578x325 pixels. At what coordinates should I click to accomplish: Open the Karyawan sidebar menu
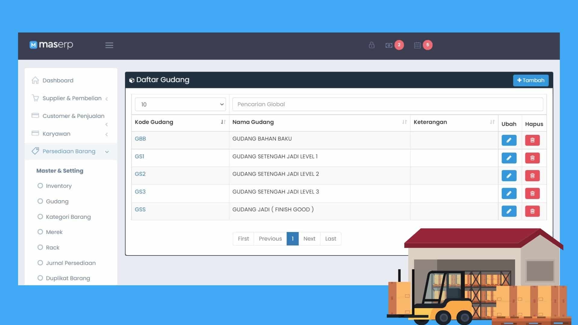click(x=56, y=134)
